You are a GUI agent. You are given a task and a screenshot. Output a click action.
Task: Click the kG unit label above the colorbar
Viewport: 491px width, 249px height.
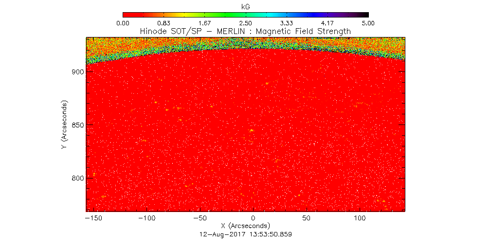[246, 5]
